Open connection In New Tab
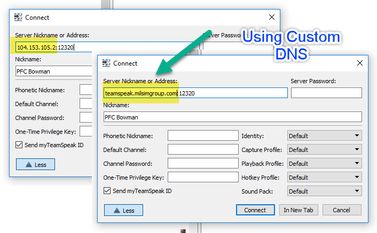 299,210
